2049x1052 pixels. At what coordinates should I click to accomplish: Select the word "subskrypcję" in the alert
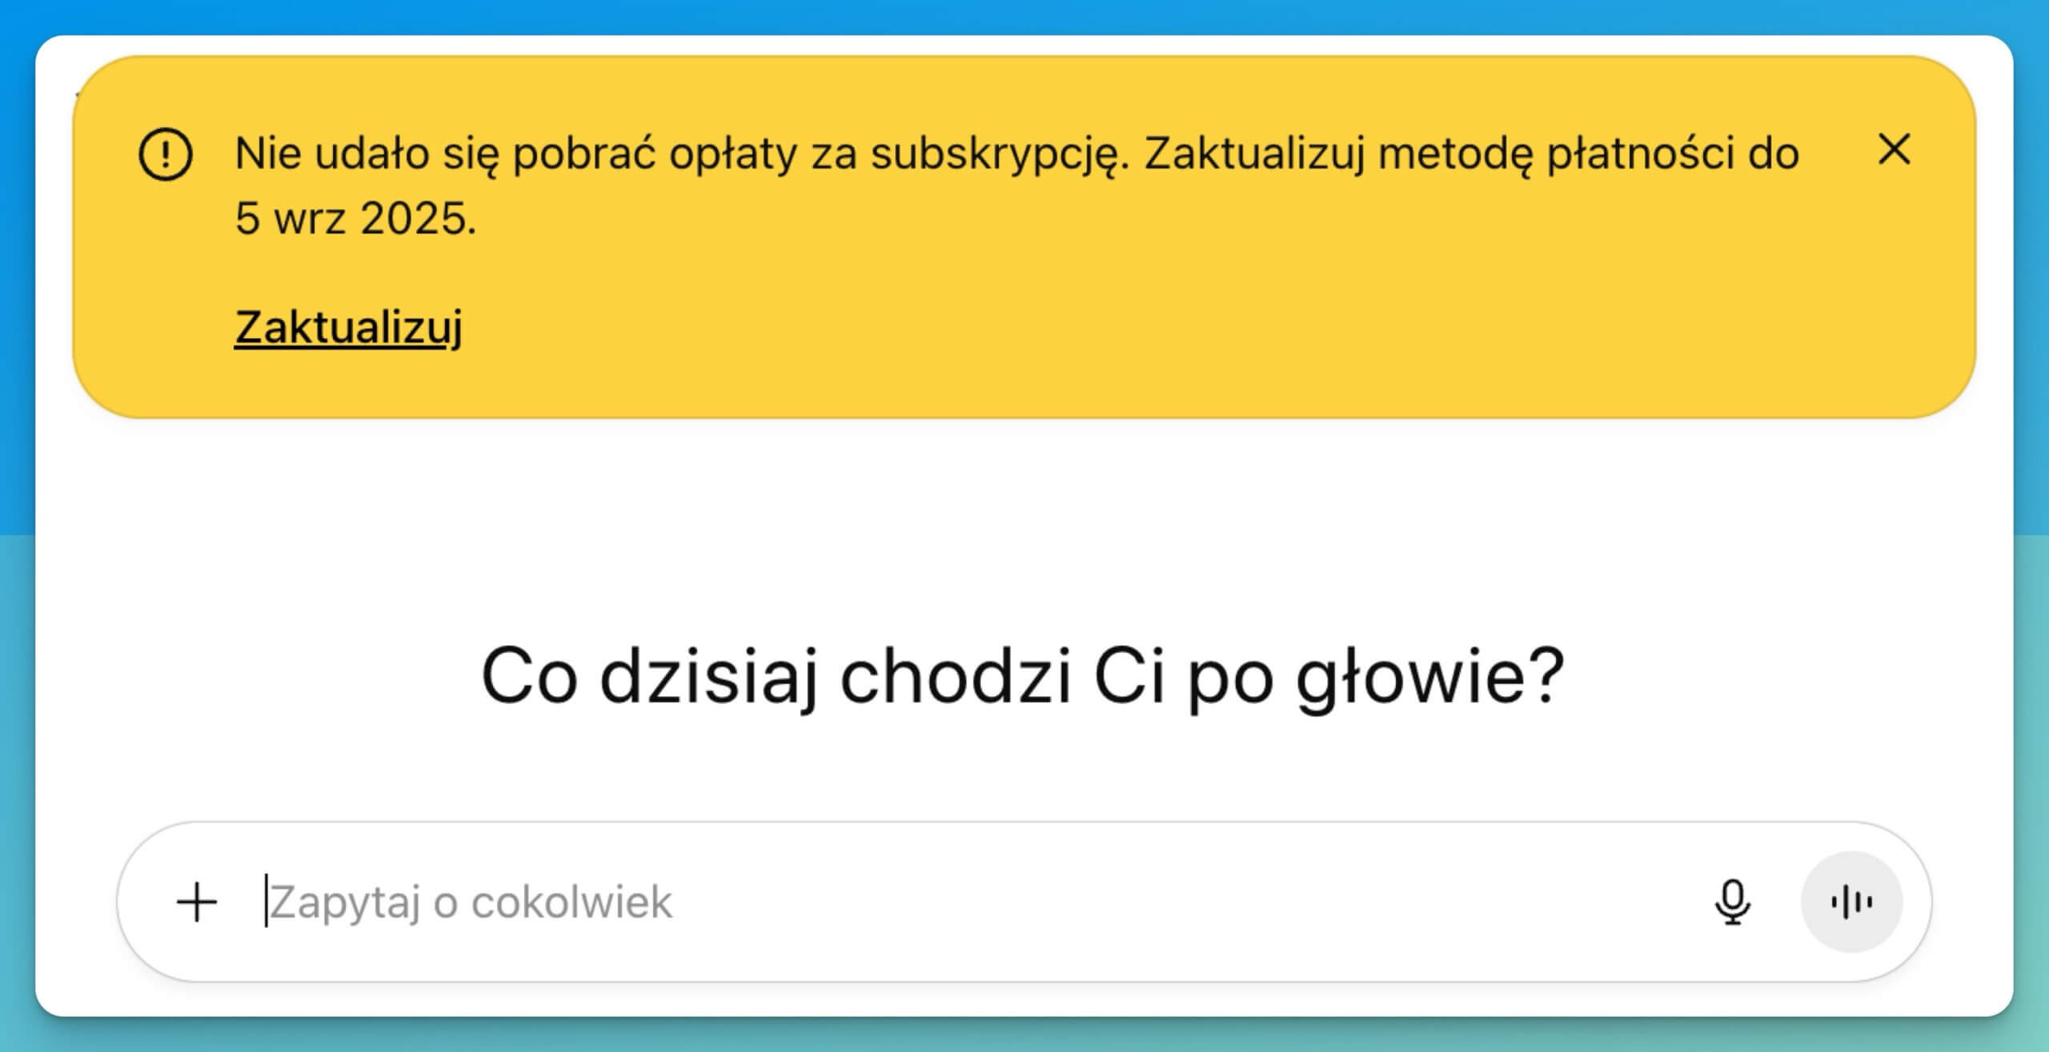pyautogui.click(x=999, y=154)
